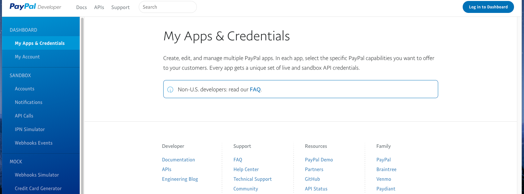This screenshot has width=524, height=194.
Task: Open GitHub footer link
Action: pyautogui.click(x=312, y=179)
